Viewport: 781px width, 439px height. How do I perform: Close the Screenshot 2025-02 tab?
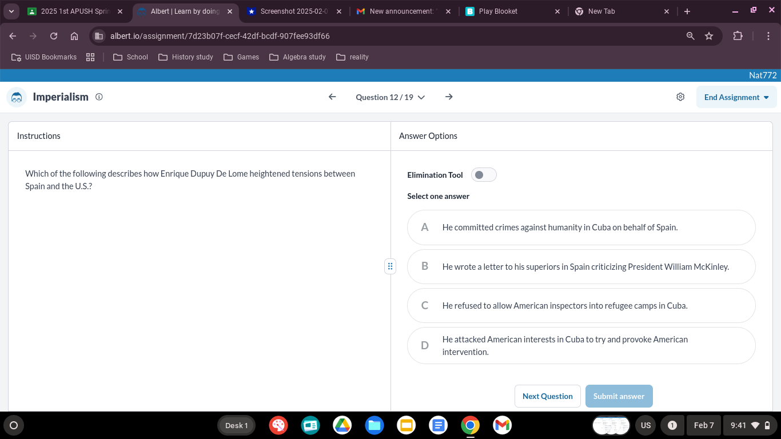coord(338,11)
